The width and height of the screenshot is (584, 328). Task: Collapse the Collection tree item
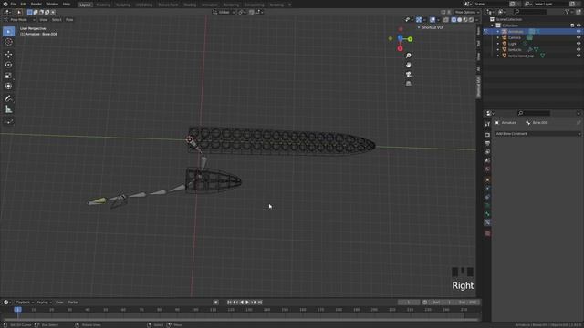493,26
